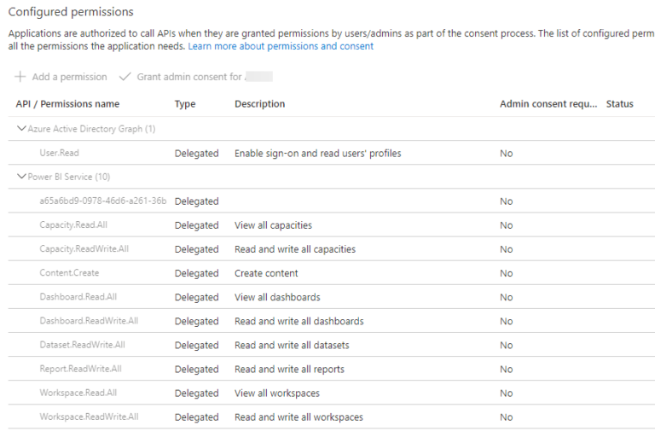This screenshot has height=437, width=655.
Task: Click the Delegated type in the Report.ReadWrite.All row
Action: 197,369
